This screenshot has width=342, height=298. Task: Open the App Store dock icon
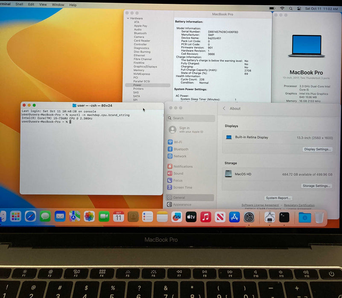pos(234,217)
